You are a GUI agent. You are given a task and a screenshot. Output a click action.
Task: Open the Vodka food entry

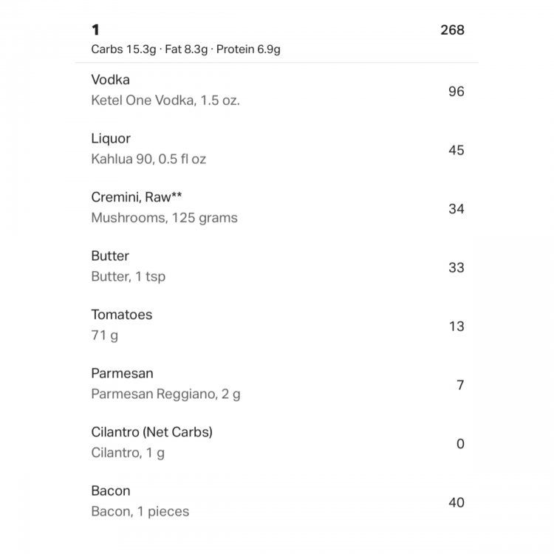click(x=277, y=90)
